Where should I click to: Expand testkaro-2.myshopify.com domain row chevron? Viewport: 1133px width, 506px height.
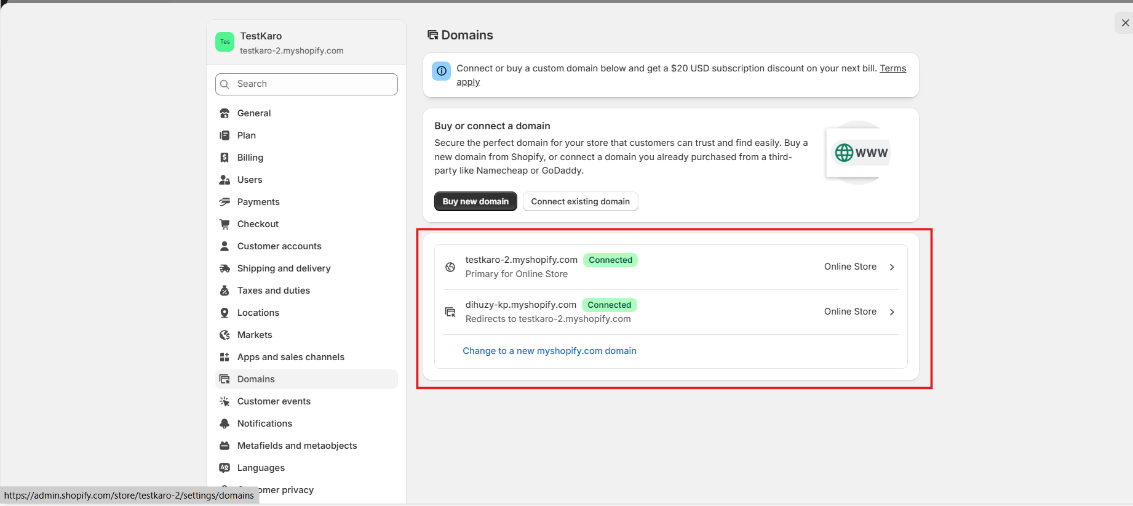click(x=892, y=267)
